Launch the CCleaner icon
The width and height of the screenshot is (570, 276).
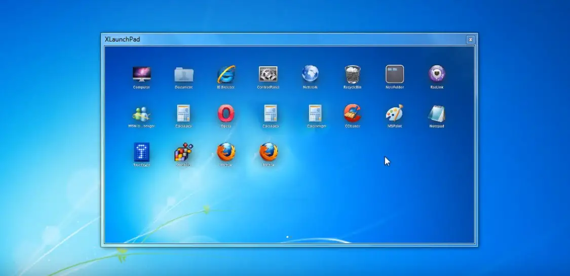353,113
